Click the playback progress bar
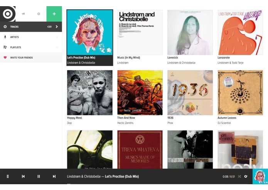This screenshot has height=190, width=268. [x=126, y=184]
